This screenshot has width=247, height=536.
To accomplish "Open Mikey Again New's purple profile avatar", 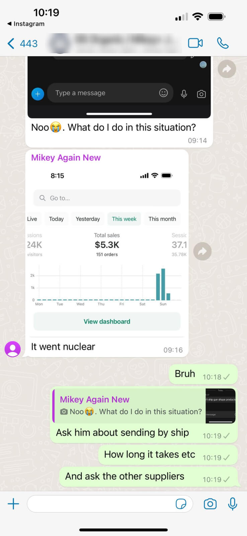I will [13, 349].
